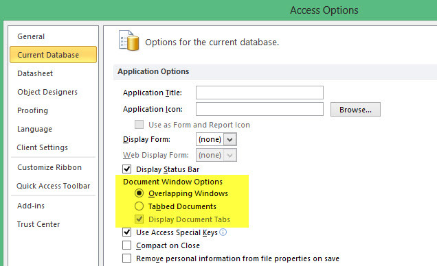Image resolution: width=437 pixels, height=266 pixels.
Task: Click the Application Title text field
Action: click(260, 93)
